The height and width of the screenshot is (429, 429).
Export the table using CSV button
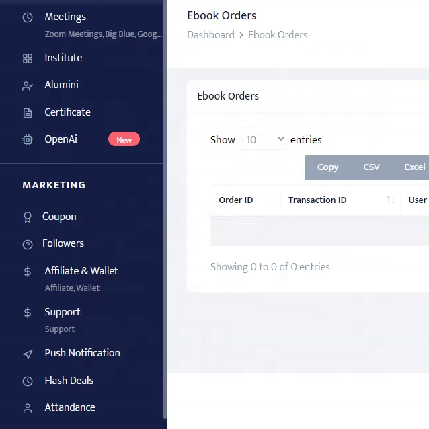371,167
